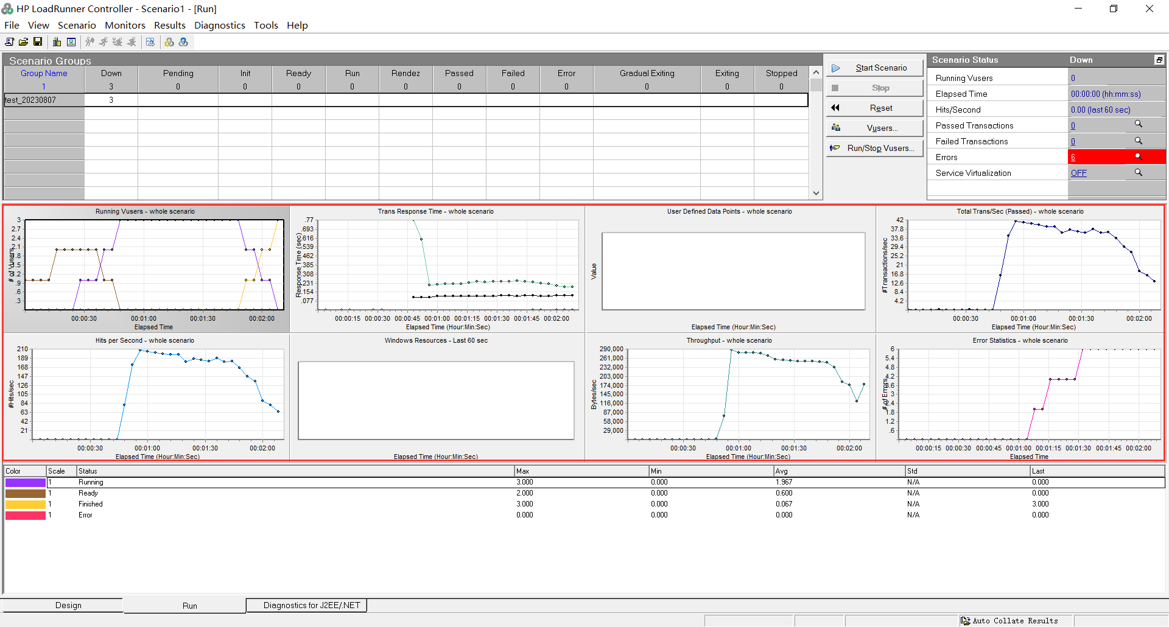The width and height of the screenshot is (1169, 627).
Task: Select the Total Trans/Sec (Passed) graph
Action: point(1020,268)
